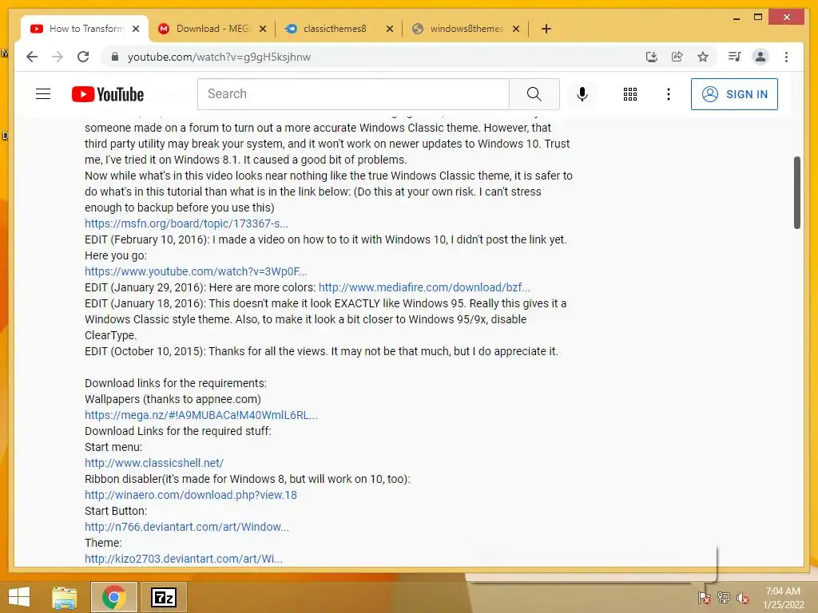Bookmark this page with the star icon
This screenshot has height=613, width=818.
pyautogui.click(x=703, y=57)
